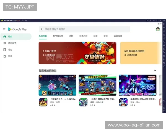166x132 pixels.
Task: Click the 動作・休閒 genre text
Action: [x=55, y=102]
